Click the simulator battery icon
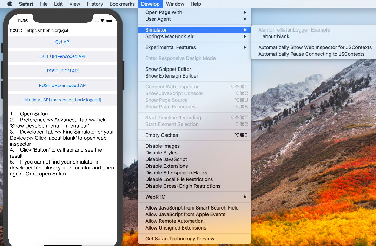This screenshot has height=246, width=376. (x=109, y=21)
